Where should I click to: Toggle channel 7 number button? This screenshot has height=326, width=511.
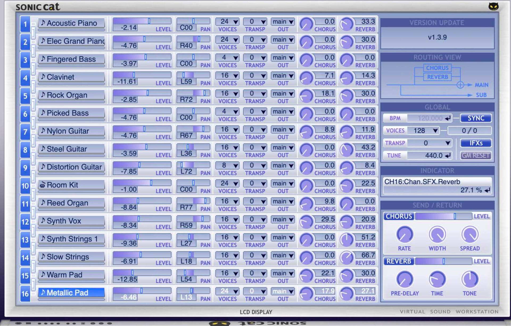coord(25,132)
